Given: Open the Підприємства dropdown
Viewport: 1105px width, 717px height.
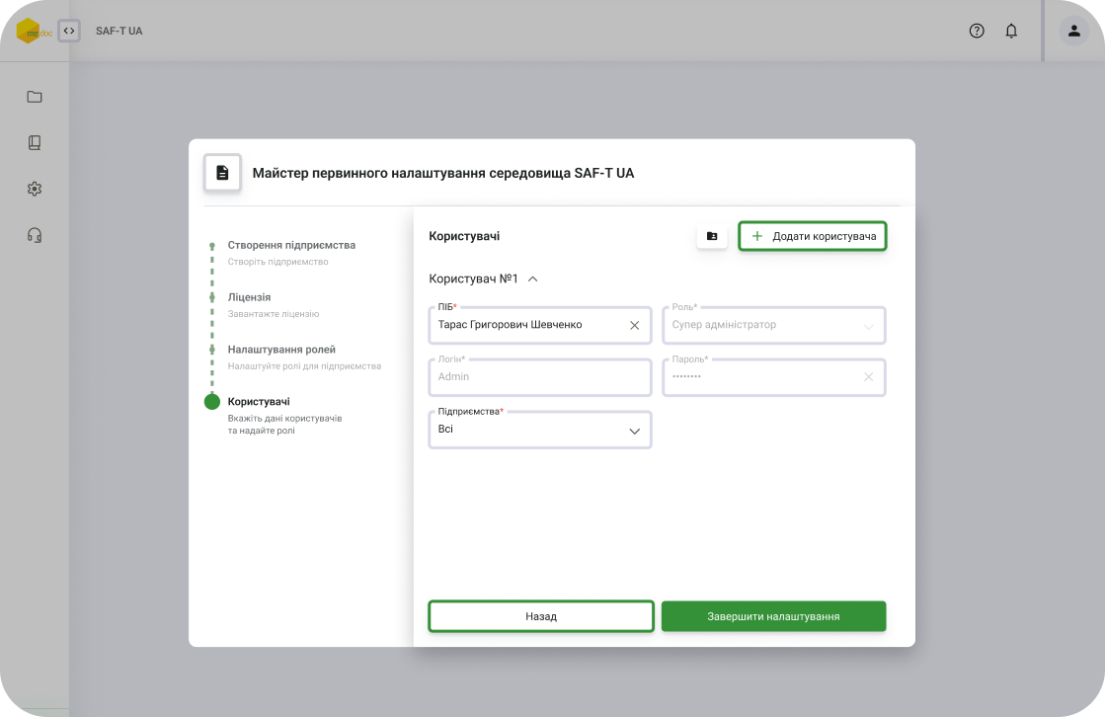Looking at the screenshot, I should 539,431.
